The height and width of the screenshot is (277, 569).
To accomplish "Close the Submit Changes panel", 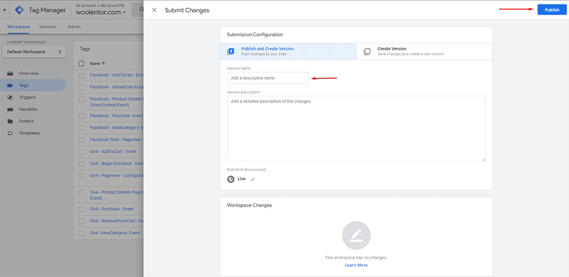I will coord(154,10).
